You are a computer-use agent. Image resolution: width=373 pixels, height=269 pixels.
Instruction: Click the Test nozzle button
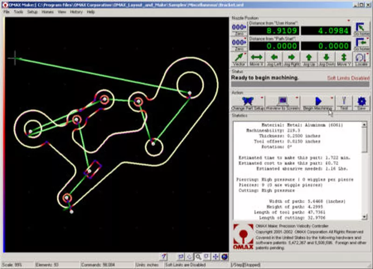point(344,102)
